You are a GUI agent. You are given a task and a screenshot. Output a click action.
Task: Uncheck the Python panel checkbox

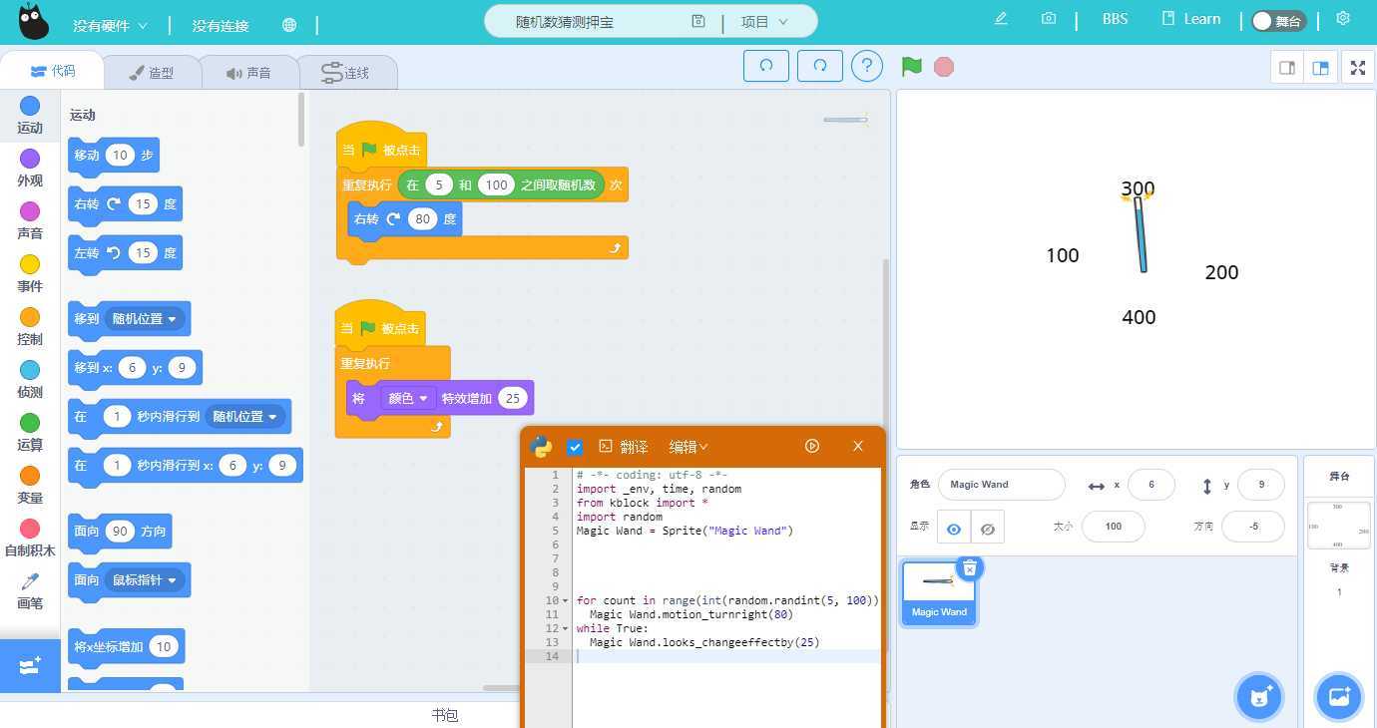pyautogui.click(x=575, y=447)
